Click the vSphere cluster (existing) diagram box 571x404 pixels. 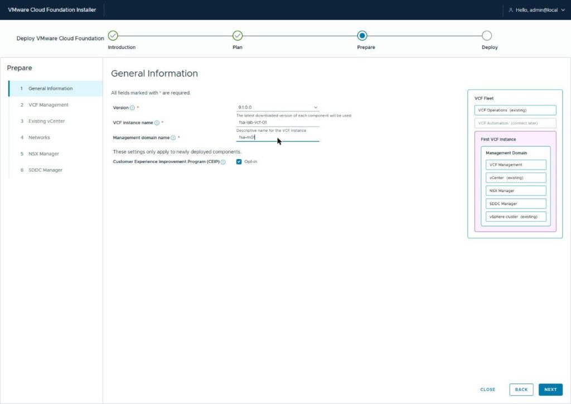tap(516, 217)
